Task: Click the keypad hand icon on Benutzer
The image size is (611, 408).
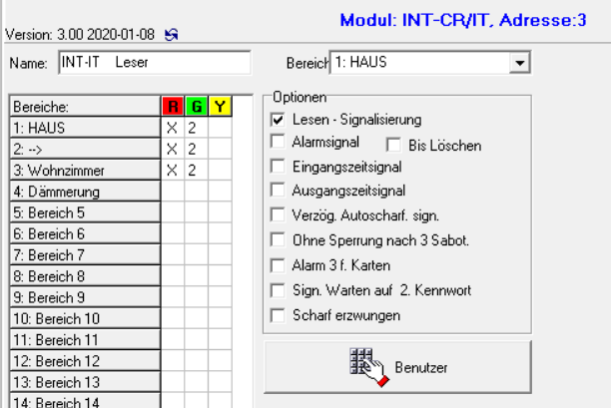Action: [x=369, y=367]
